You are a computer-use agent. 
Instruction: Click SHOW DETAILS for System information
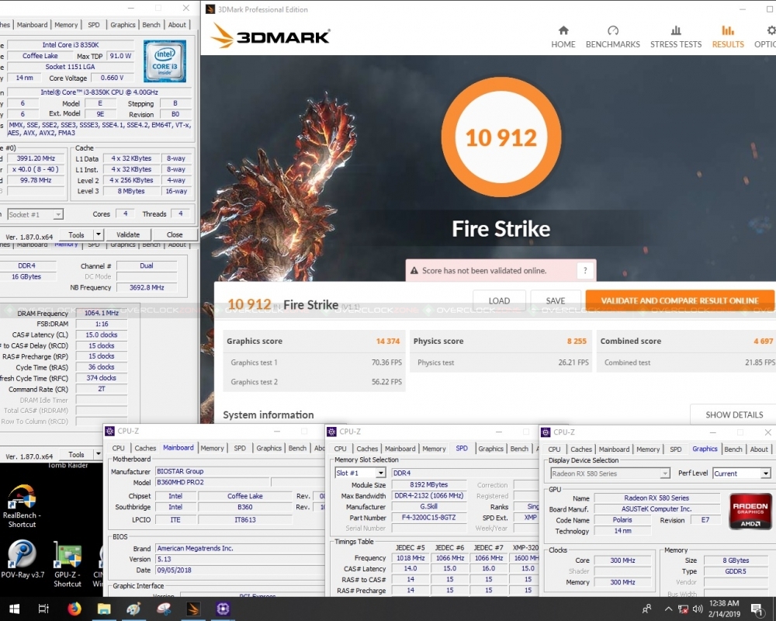pos(733,415)
